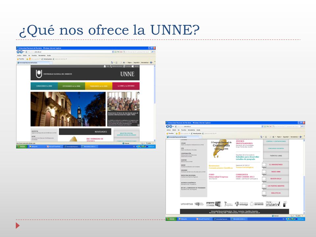
Task: Click the Portal del estudiante logo
Action: click(273, 204)
